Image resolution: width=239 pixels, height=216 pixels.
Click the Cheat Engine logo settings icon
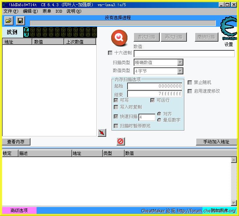tap(229, 29)
